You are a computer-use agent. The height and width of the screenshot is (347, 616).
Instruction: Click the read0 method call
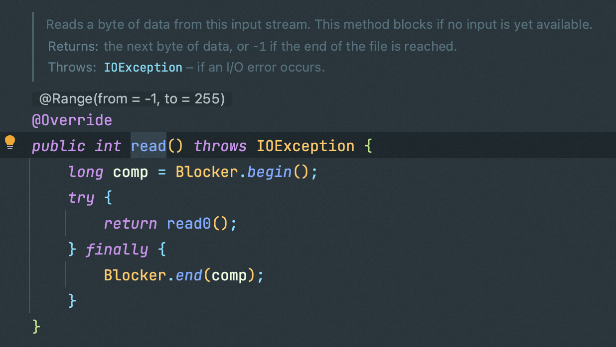click(x=188, y=224)
